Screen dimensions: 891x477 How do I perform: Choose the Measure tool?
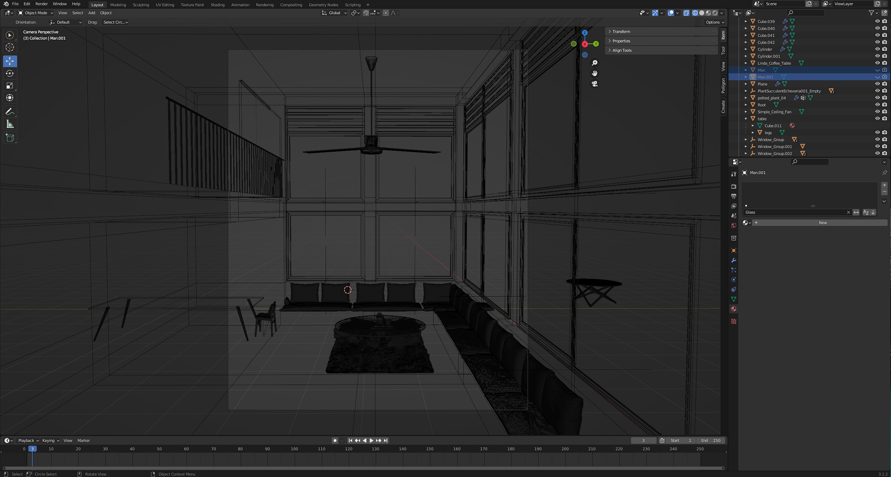(10, 124)
